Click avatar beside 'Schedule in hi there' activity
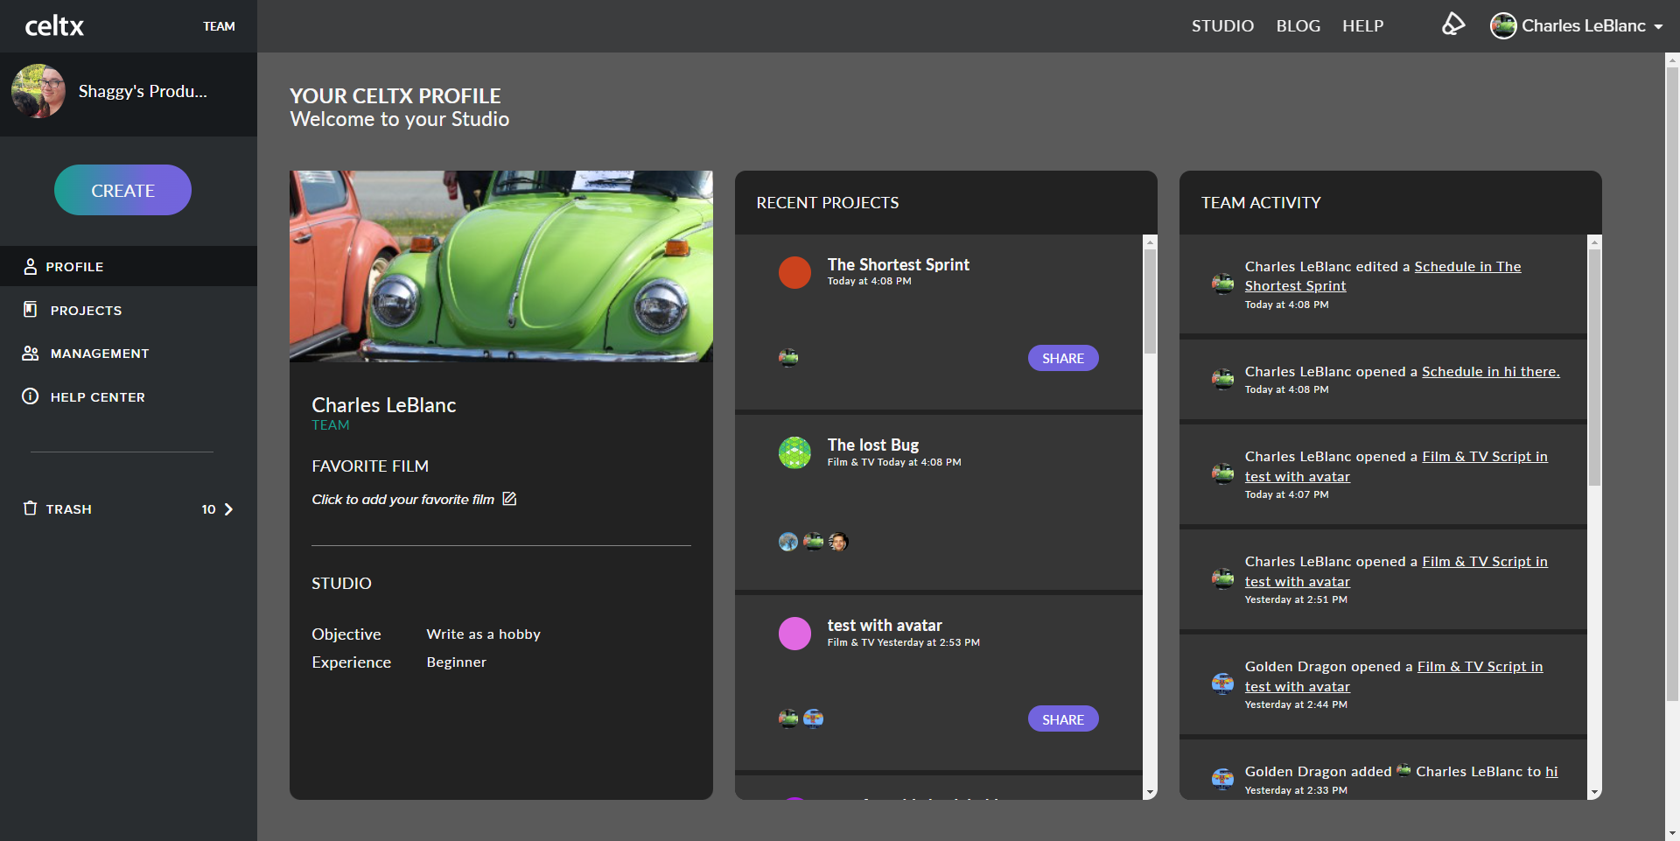The image size is (1680, 841). (1222, 379)
